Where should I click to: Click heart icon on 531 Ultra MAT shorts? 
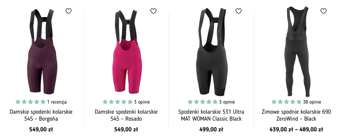[238, 11]
